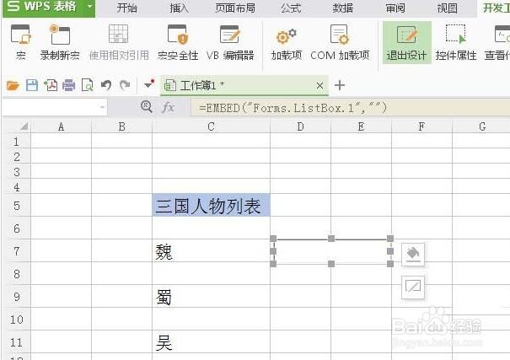Start recording a new macro (录制新宏)

click(60, 42)
